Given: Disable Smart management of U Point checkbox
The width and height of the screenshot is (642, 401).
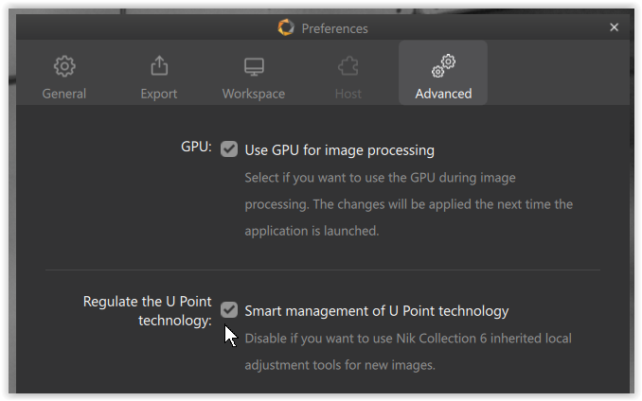Looking at the screenshot, I should click(x=229, y=310).
